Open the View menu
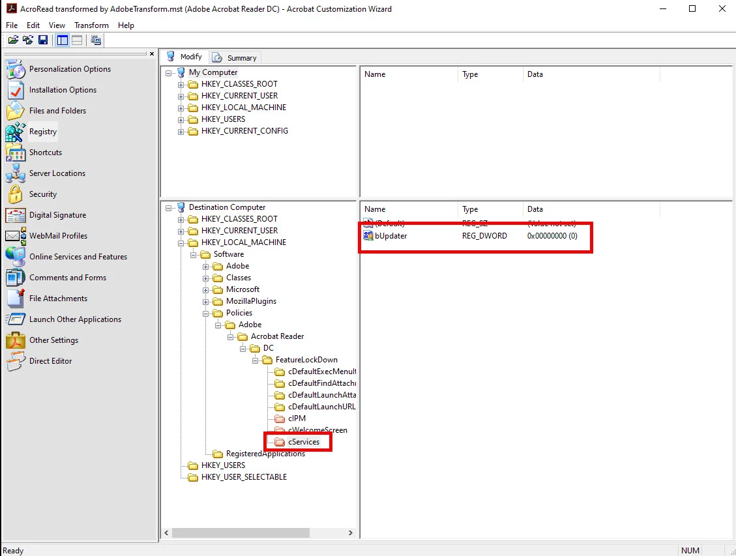736x556 pixels. 57,25
